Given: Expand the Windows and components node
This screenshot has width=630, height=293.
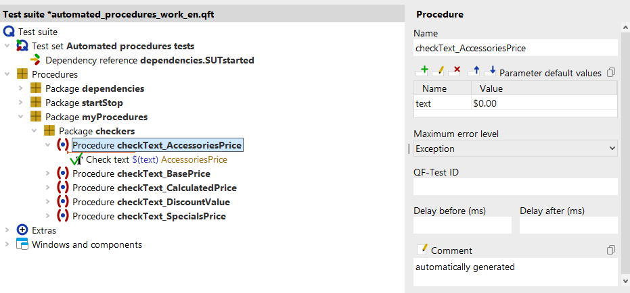Looking at the screenshot, I should pos(7,244).
